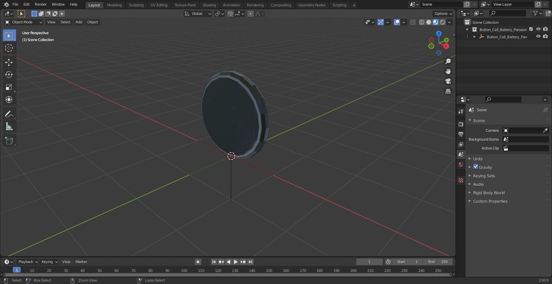Select the Annotate tool
Viewport: 552px width, 284px height.
9,114
